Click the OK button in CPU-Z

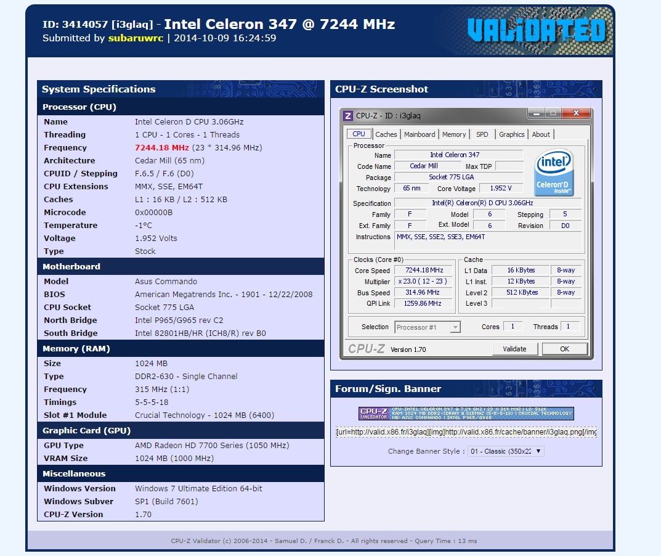coord(564,349)
